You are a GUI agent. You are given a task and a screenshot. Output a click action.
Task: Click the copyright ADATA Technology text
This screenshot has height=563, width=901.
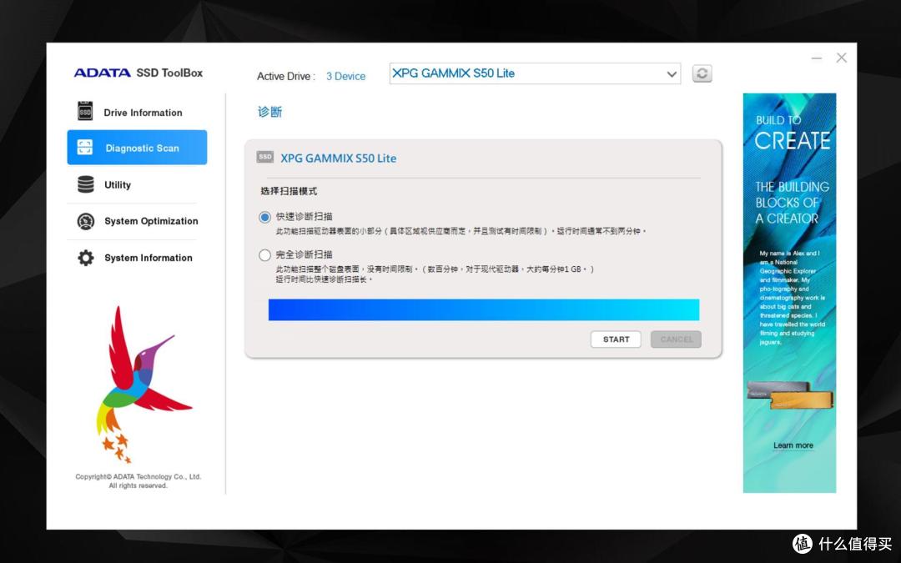point(138,481)
